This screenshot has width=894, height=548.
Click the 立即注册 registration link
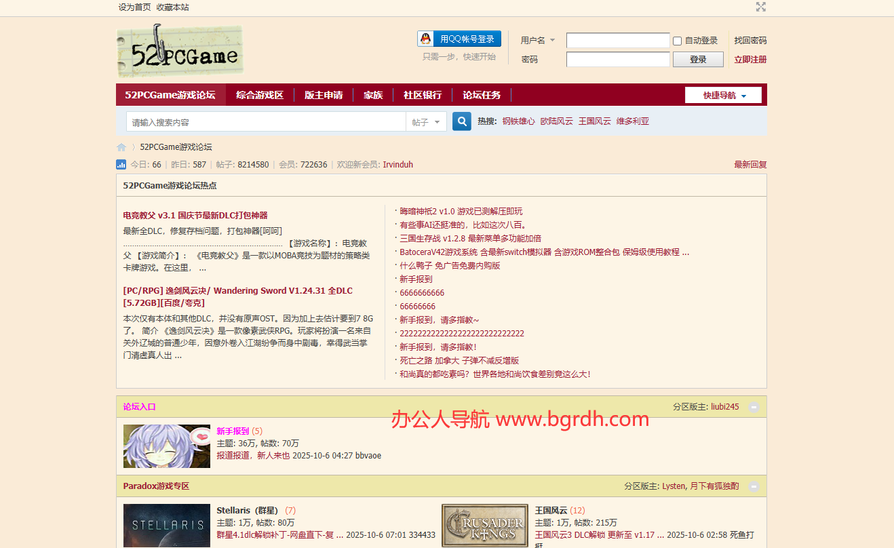(751, 59)
